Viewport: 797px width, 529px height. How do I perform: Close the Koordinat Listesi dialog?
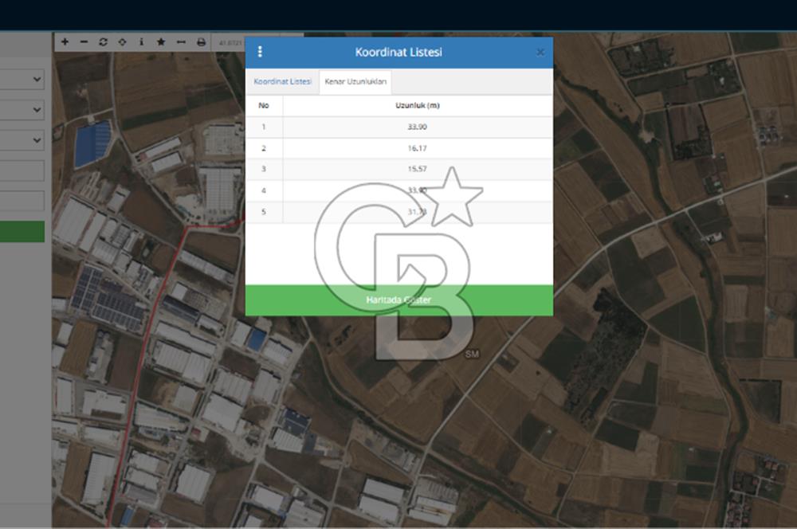pos(540,53)
